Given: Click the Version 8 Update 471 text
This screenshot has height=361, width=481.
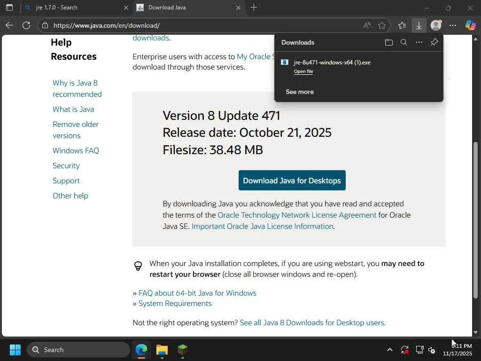Looking at the screenshot, I should (221, 116).
